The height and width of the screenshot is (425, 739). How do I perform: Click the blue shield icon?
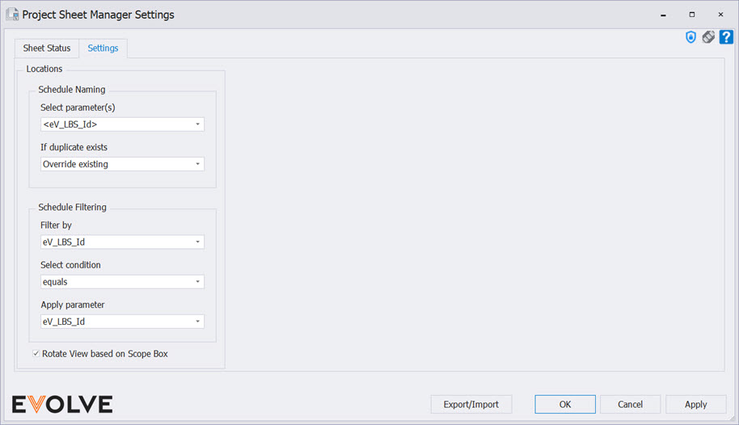pyautogui.click(x=690, y=37)
